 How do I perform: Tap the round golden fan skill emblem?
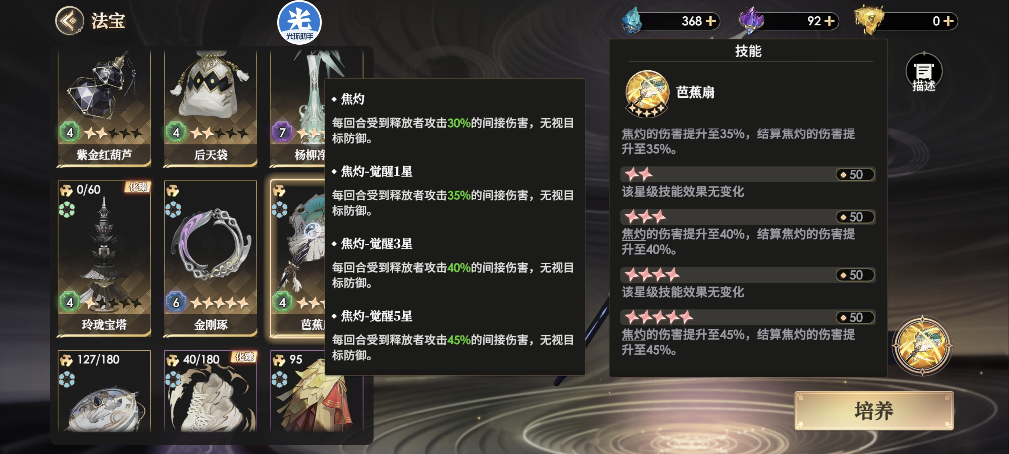pos(922,345)
